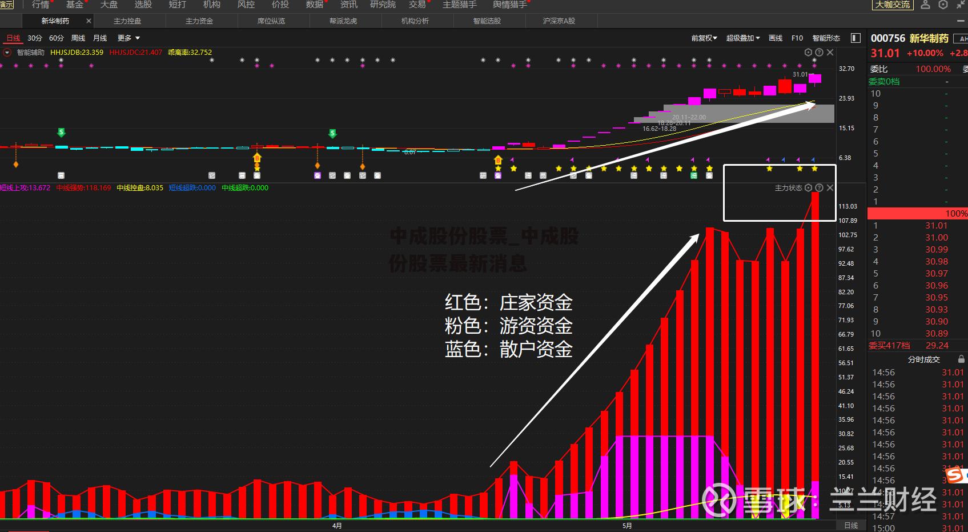Click the 乖离率:32.752 indicator value
This screenshot has height=532, width=968.
point(190,52)
